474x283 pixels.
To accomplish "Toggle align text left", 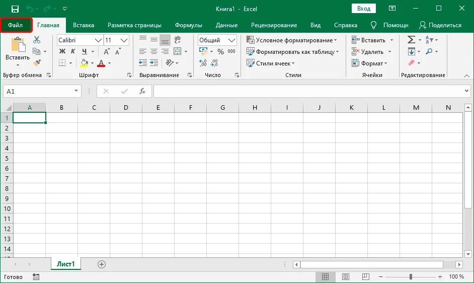I will [143, 51].
